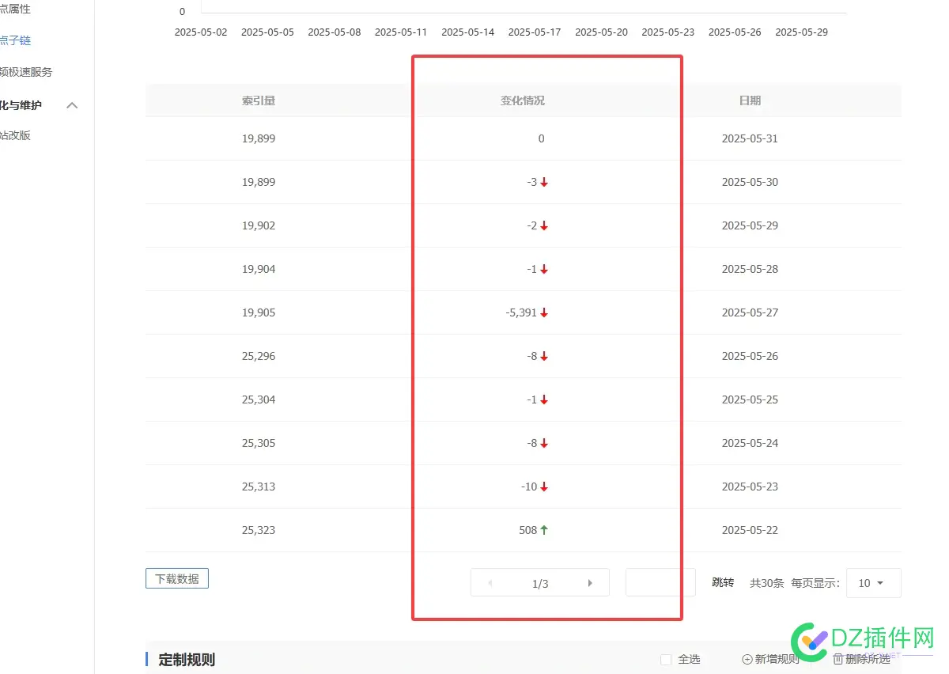Click the page number input beside 跳转
The width and height of the screenshot is (949, 674).
pos(660,582)
